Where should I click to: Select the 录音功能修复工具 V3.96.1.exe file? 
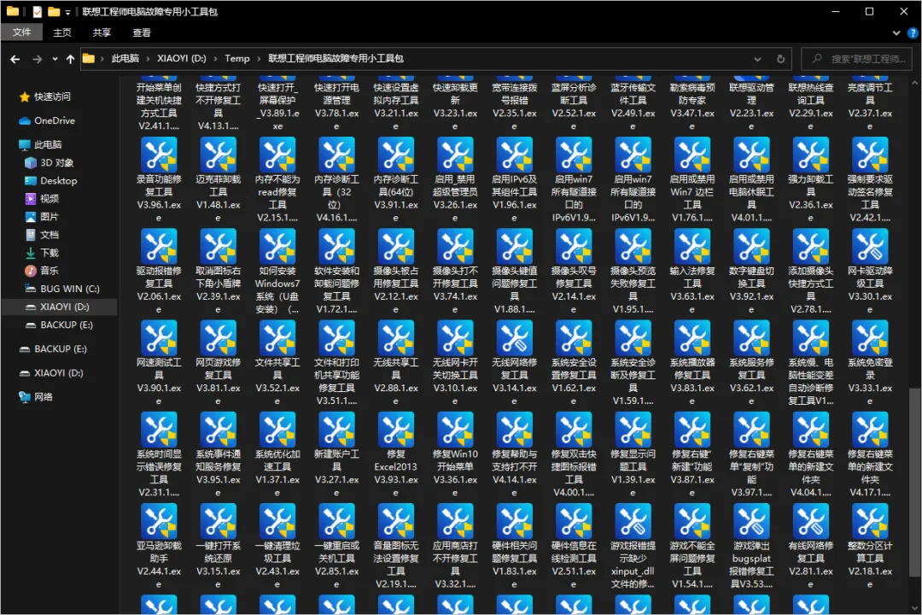pos(159,179)
